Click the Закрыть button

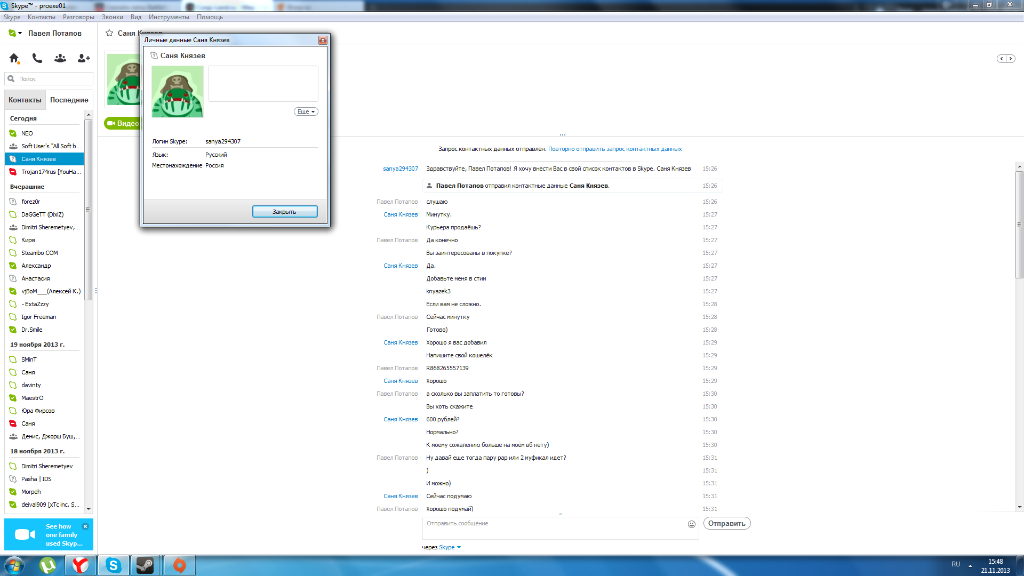tap(285, 212)
